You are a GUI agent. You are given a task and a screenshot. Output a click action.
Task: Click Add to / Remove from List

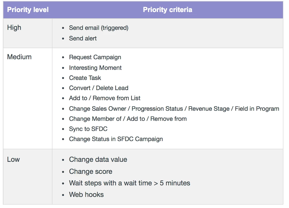(x=104, y=98)
